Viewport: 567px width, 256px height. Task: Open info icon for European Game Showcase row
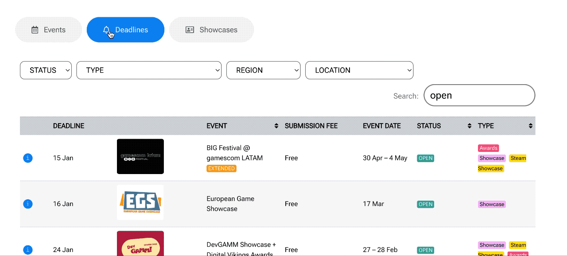pos(28,204)
